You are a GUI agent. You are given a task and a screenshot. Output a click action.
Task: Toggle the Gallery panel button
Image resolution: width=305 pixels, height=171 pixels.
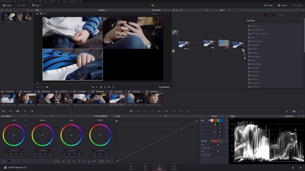[7, 5]
